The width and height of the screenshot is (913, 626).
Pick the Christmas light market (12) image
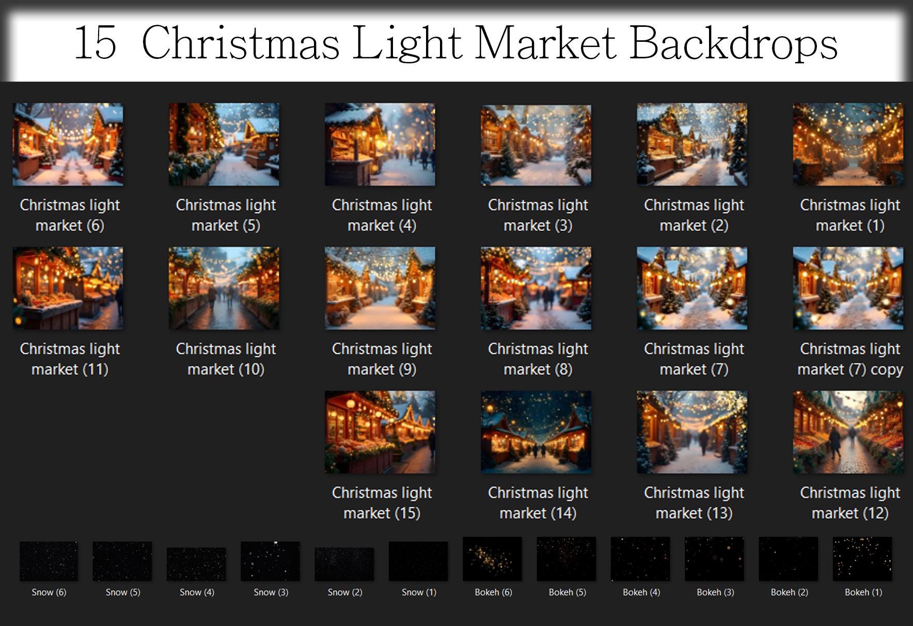(848, 432)
